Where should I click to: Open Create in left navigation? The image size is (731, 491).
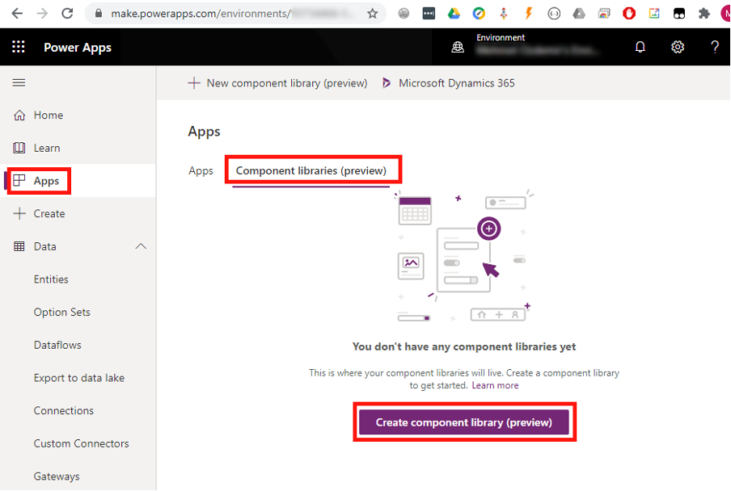coord(49,214)
